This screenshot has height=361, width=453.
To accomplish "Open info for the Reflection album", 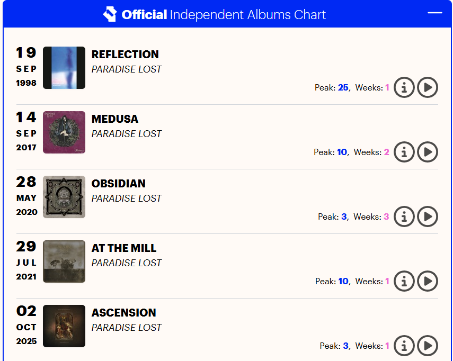I will pyautogui.click(x=404, y=87).
